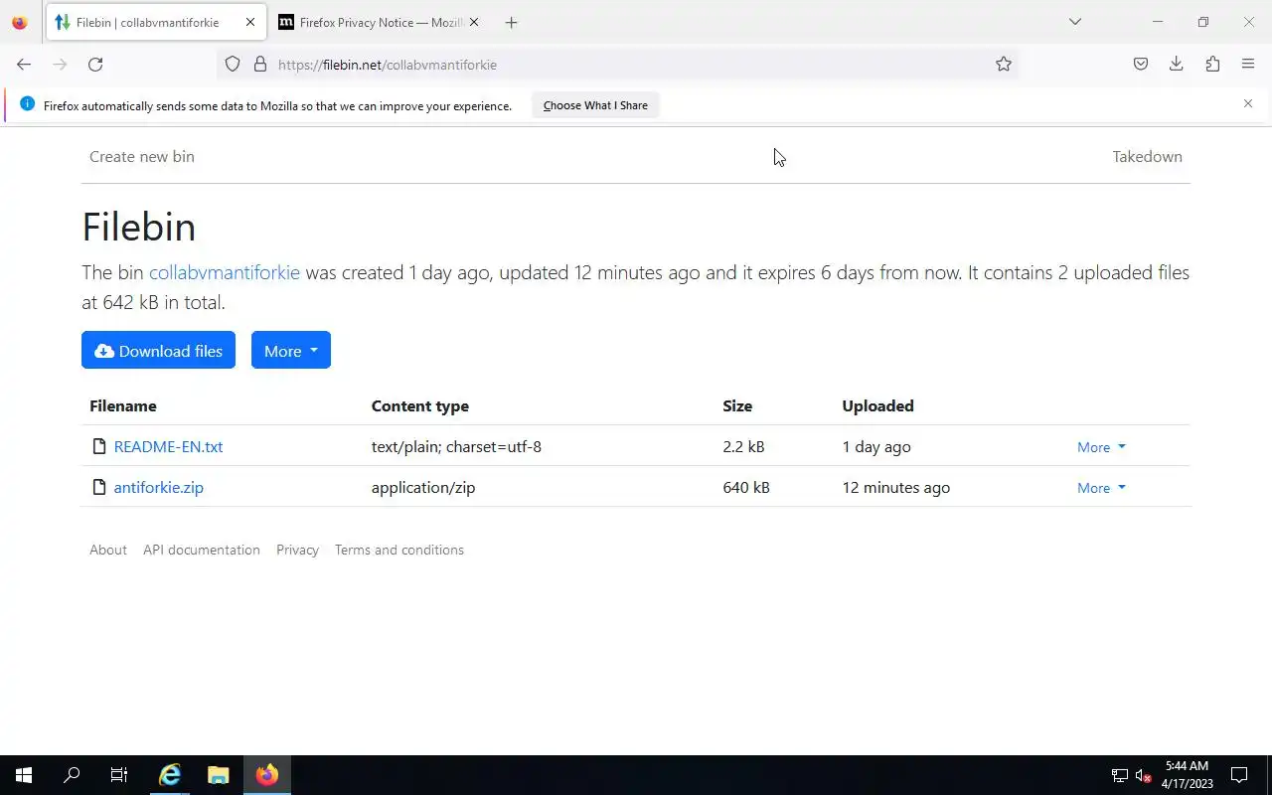Close the Filebin tab
This screenshot has width=1272, height=795.
tap(250, 22)
